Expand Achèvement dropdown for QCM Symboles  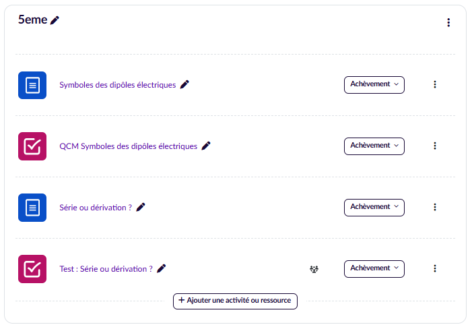click(x=374, y=146)
